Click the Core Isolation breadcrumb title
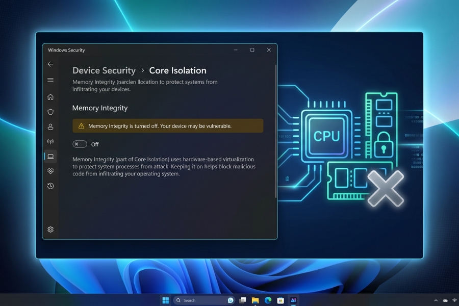The width and height of the screenshot is (459, 306). 177,70
